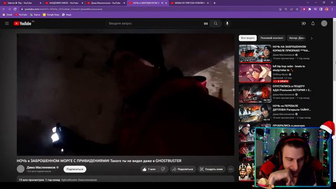Go to the YouTube home logo
336x189 pixels.
23,23
